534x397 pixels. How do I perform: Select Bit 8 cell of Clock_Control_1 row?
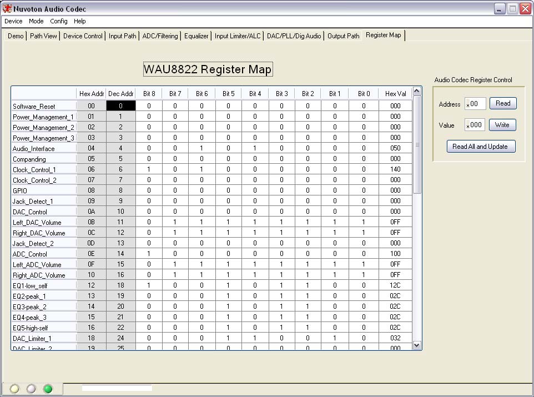click(x=149, y=169)
